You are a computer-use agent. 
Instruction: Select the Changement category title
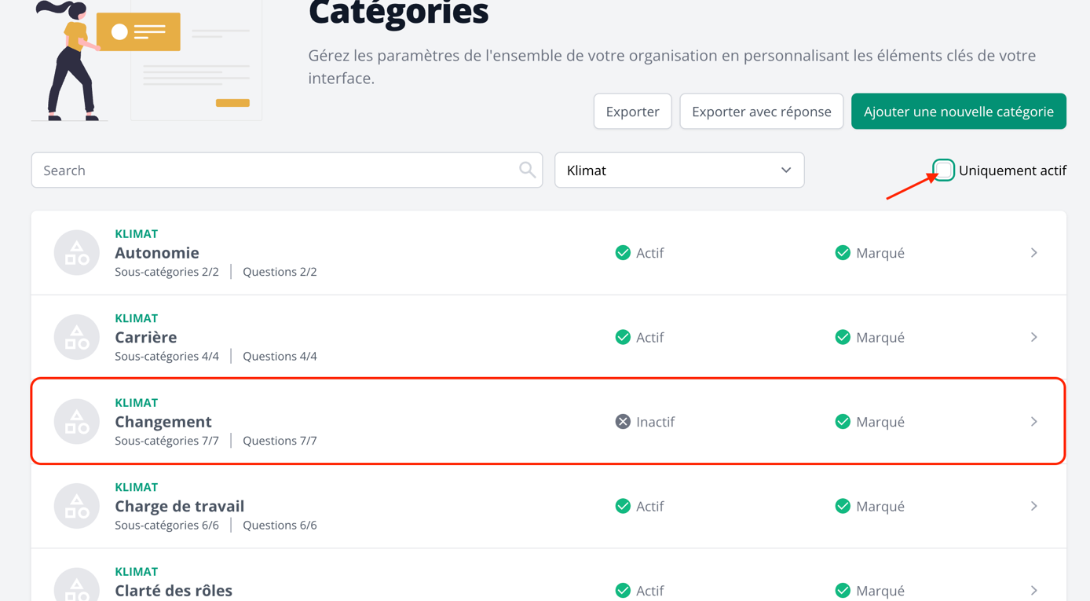tap(163, 422)
